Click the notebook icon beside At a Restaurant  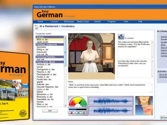36,27
